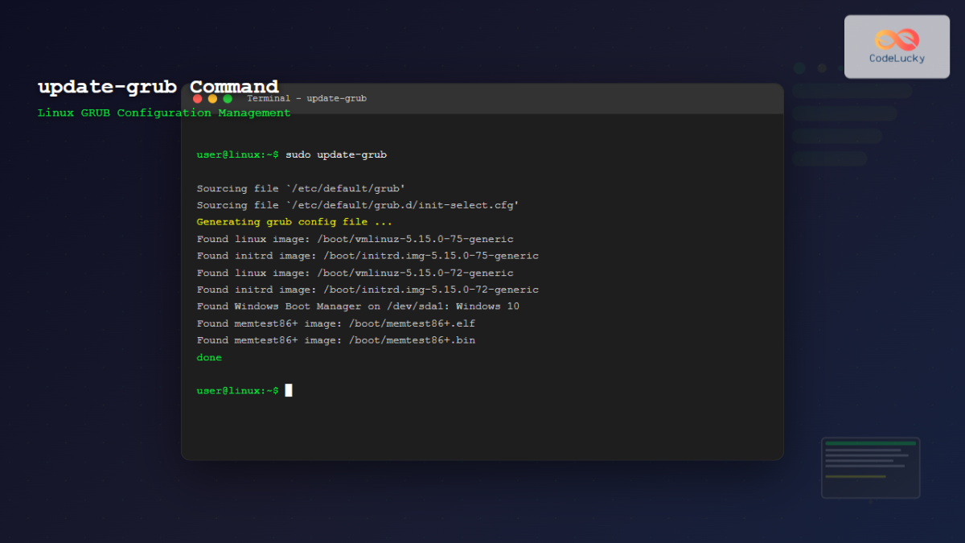Click the /etc/default/grub sourcing line
This screenshot has width=965, height=543.
[300, 187]
